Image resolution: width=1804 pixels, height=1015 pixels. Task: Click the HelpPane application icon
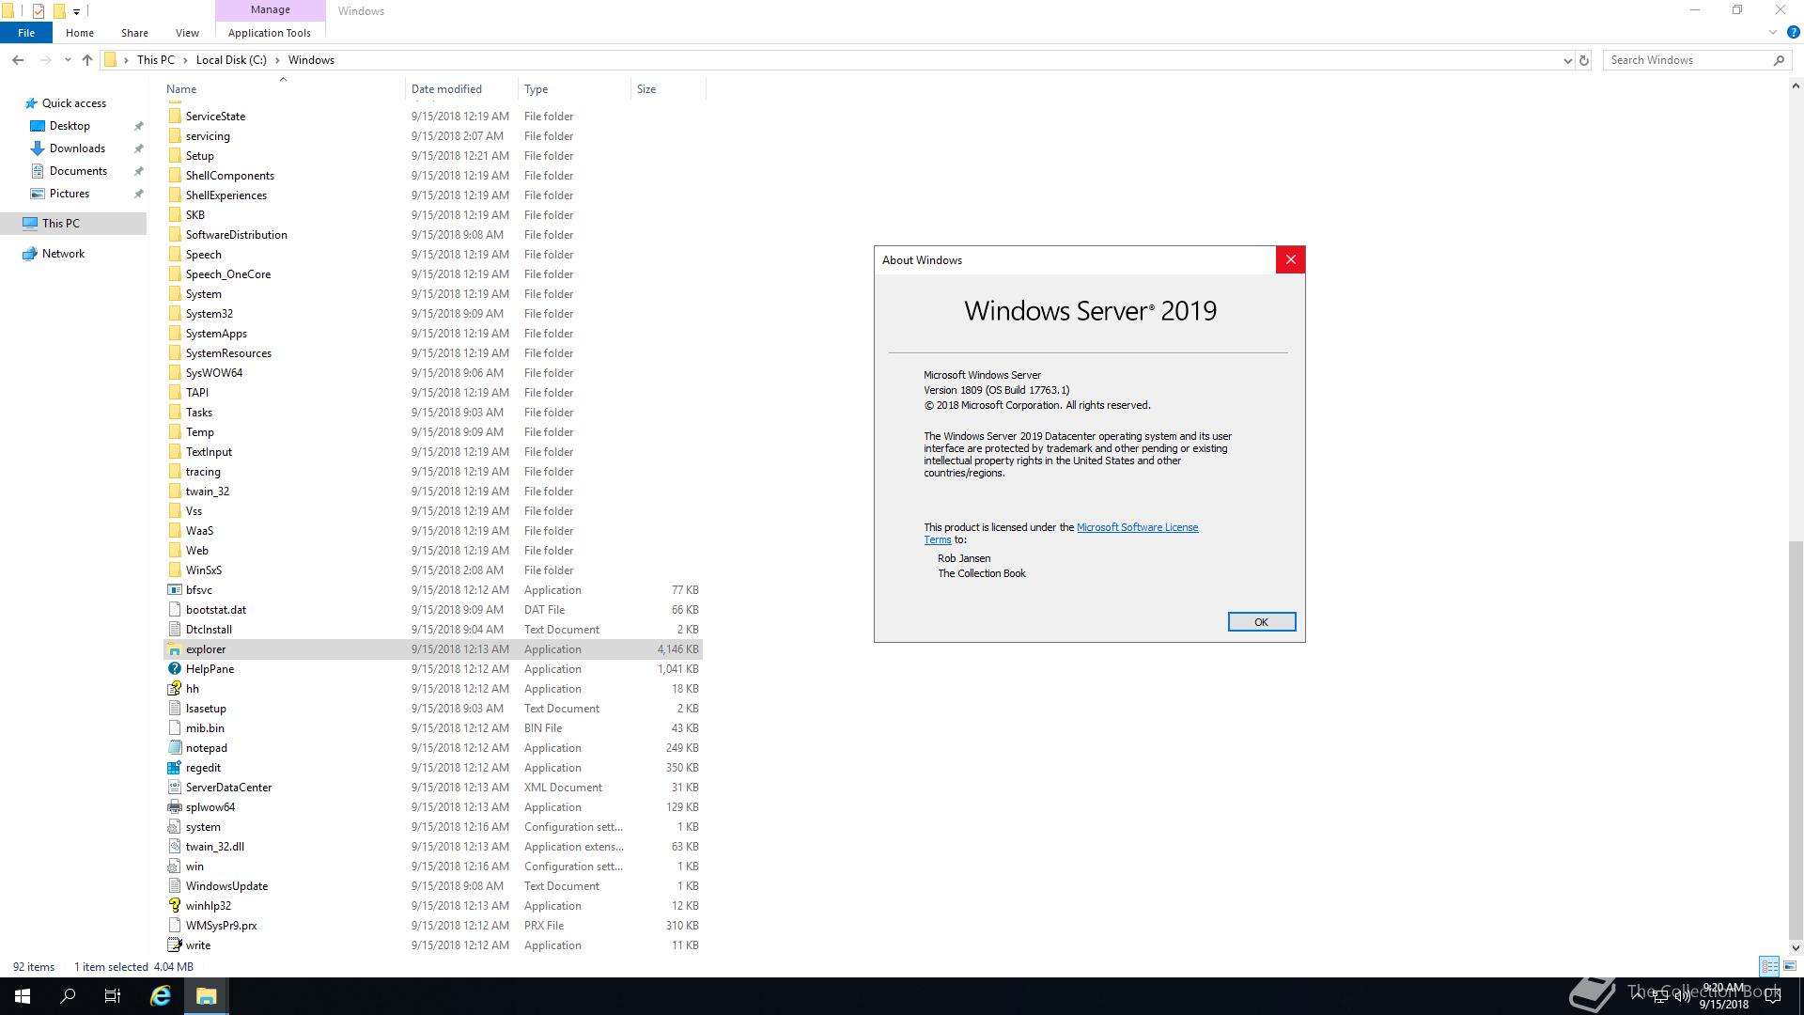point(175,669)
